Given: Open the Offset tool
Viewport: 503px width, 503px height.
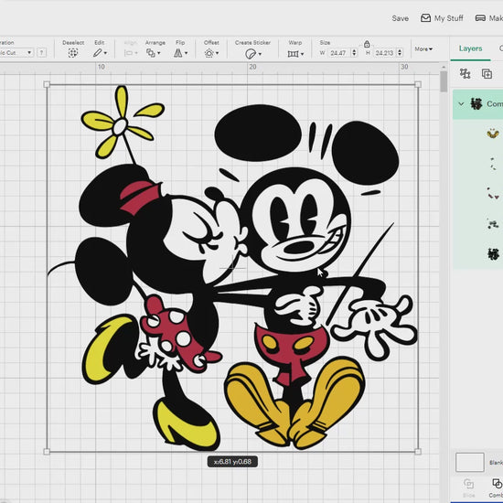Looking at the screenshot, I should coord(209,53).
